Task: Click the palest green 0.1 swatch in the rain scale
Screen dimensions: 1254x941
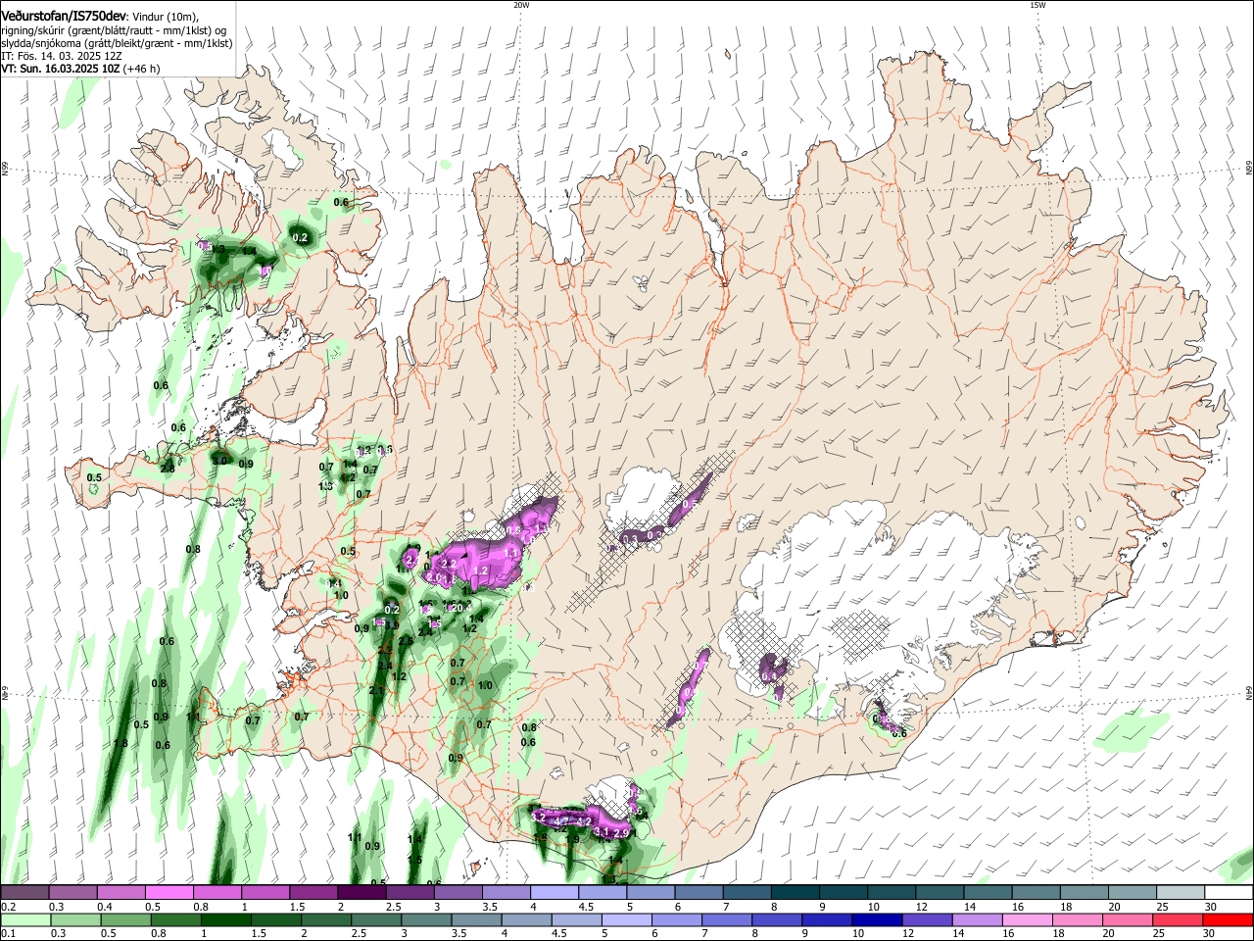Action: click(x=25, y=919)
